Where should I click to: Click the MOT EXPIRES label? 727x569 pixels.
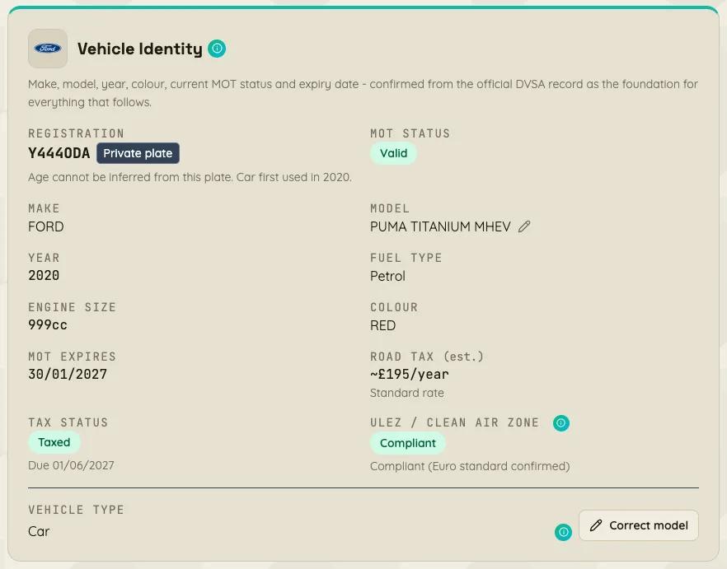72,357
